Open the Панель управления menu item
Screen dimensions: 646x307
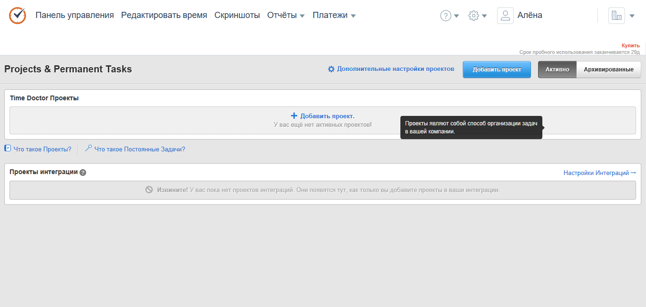click(x=74, y=15)
